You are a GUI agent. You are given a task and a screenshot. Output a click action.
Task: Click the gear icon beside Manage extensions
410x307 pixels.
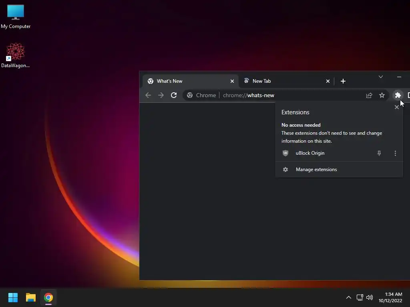[285, 169]
